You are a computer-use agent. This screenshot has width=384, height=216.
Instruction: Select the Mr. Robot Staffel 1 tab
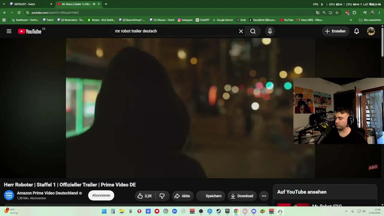point(79,4)
